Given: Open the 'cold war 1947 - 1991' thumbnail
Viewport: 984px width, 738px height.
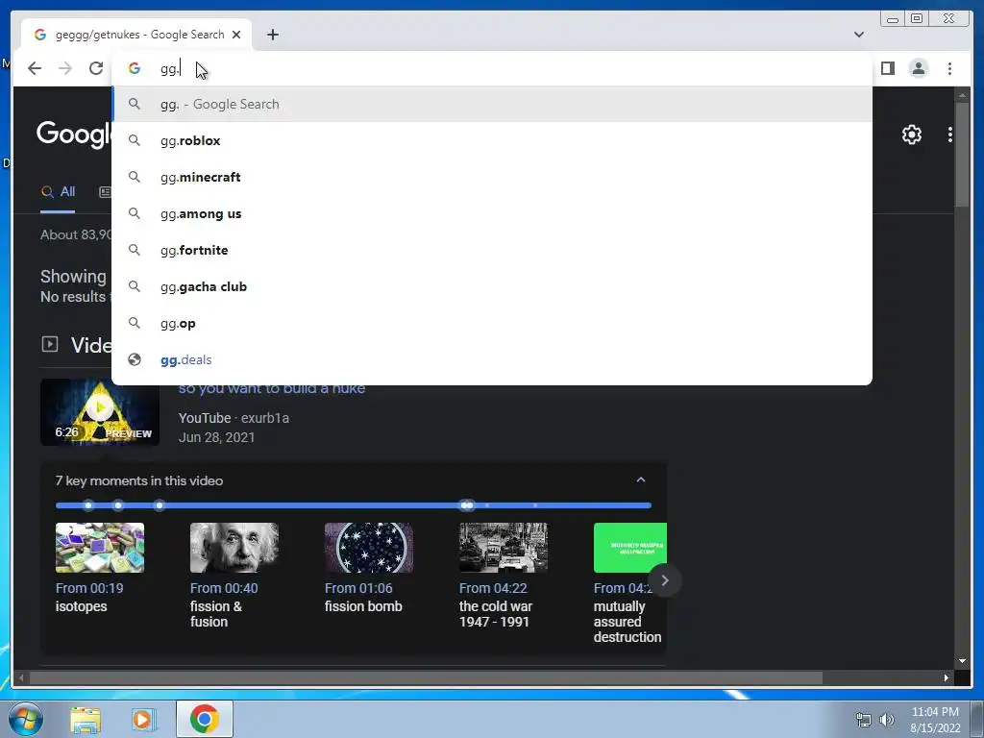Looking at the screenshot, I should pos(504,548).
